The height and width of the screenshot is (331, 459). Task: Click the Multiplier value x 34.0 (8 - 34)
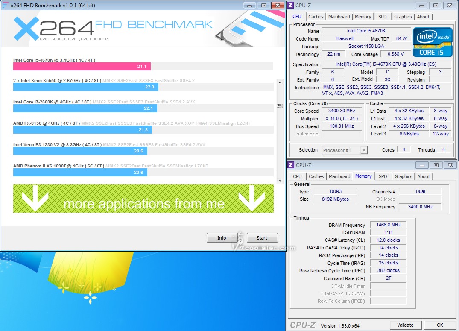[x=342, y=118]
